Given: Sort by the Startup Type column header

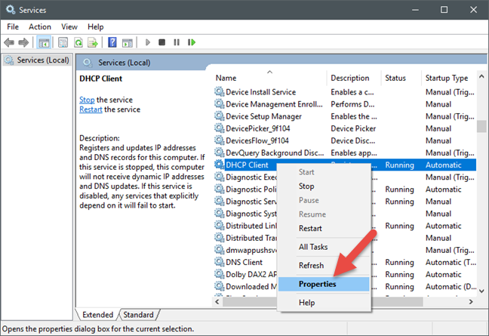Looking at the screenshot, I should pyautogui.click(x=449, y=78).
